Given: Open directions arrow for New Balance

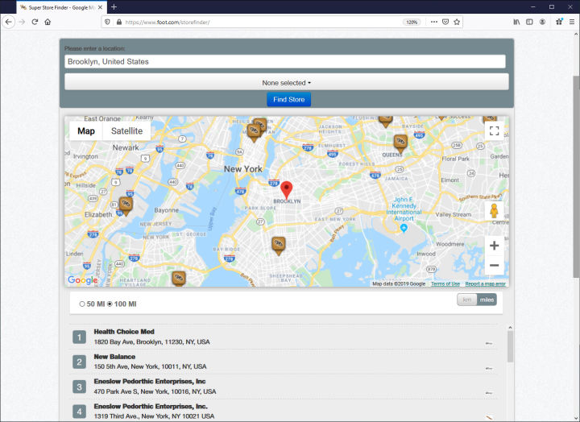Looking at the screenshot, I should (489, 368).
